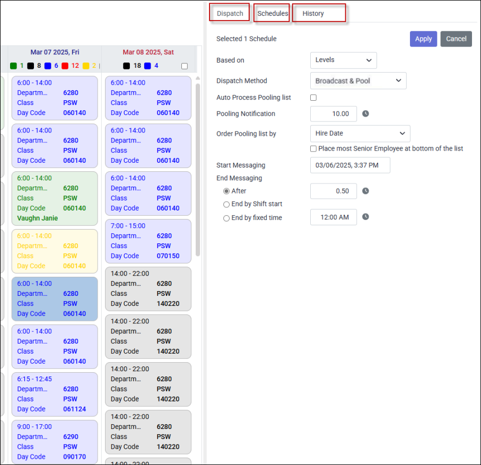Open the Based on Levels dropdown

click(x=343, y=60)
